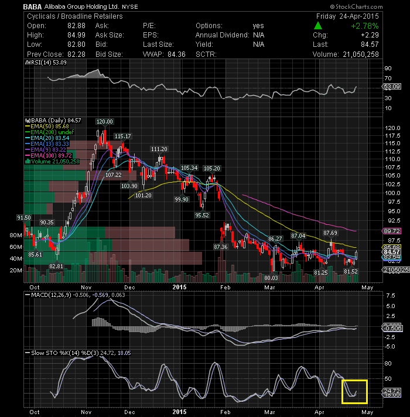Click the 105.34 price label

tap(189, 168)
